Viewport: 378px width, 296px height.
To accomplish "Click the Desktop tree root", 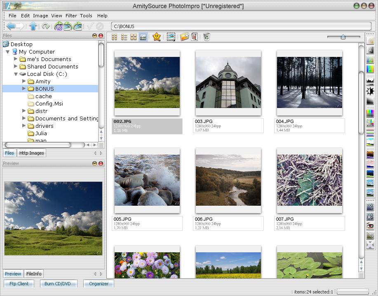I will 21,44.
